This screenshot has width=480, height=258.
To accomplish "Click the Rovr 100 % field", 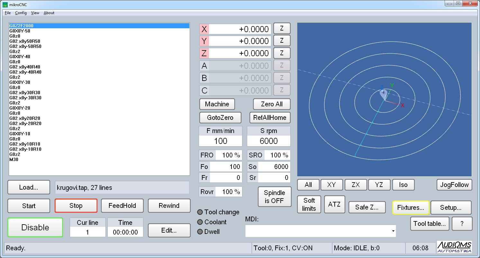I will pos(229,192).
